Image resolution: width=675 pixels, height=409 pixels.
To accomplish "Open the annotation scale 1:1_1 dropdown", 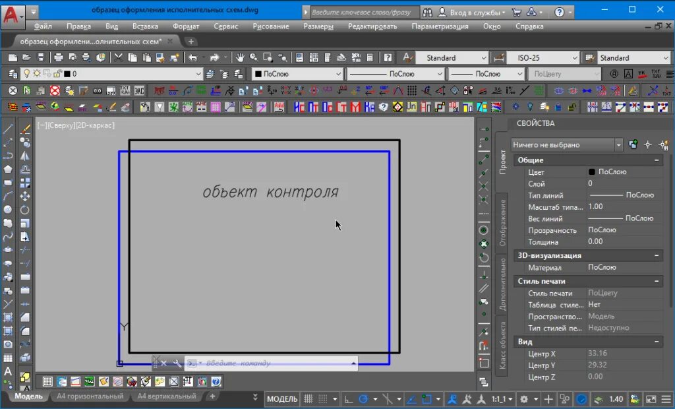I will [502, 399].
